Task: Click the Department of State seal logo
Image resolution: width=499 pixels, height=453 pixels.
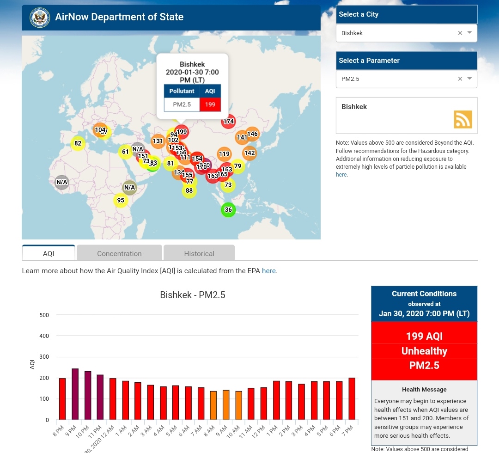Action: pos(39,18)
